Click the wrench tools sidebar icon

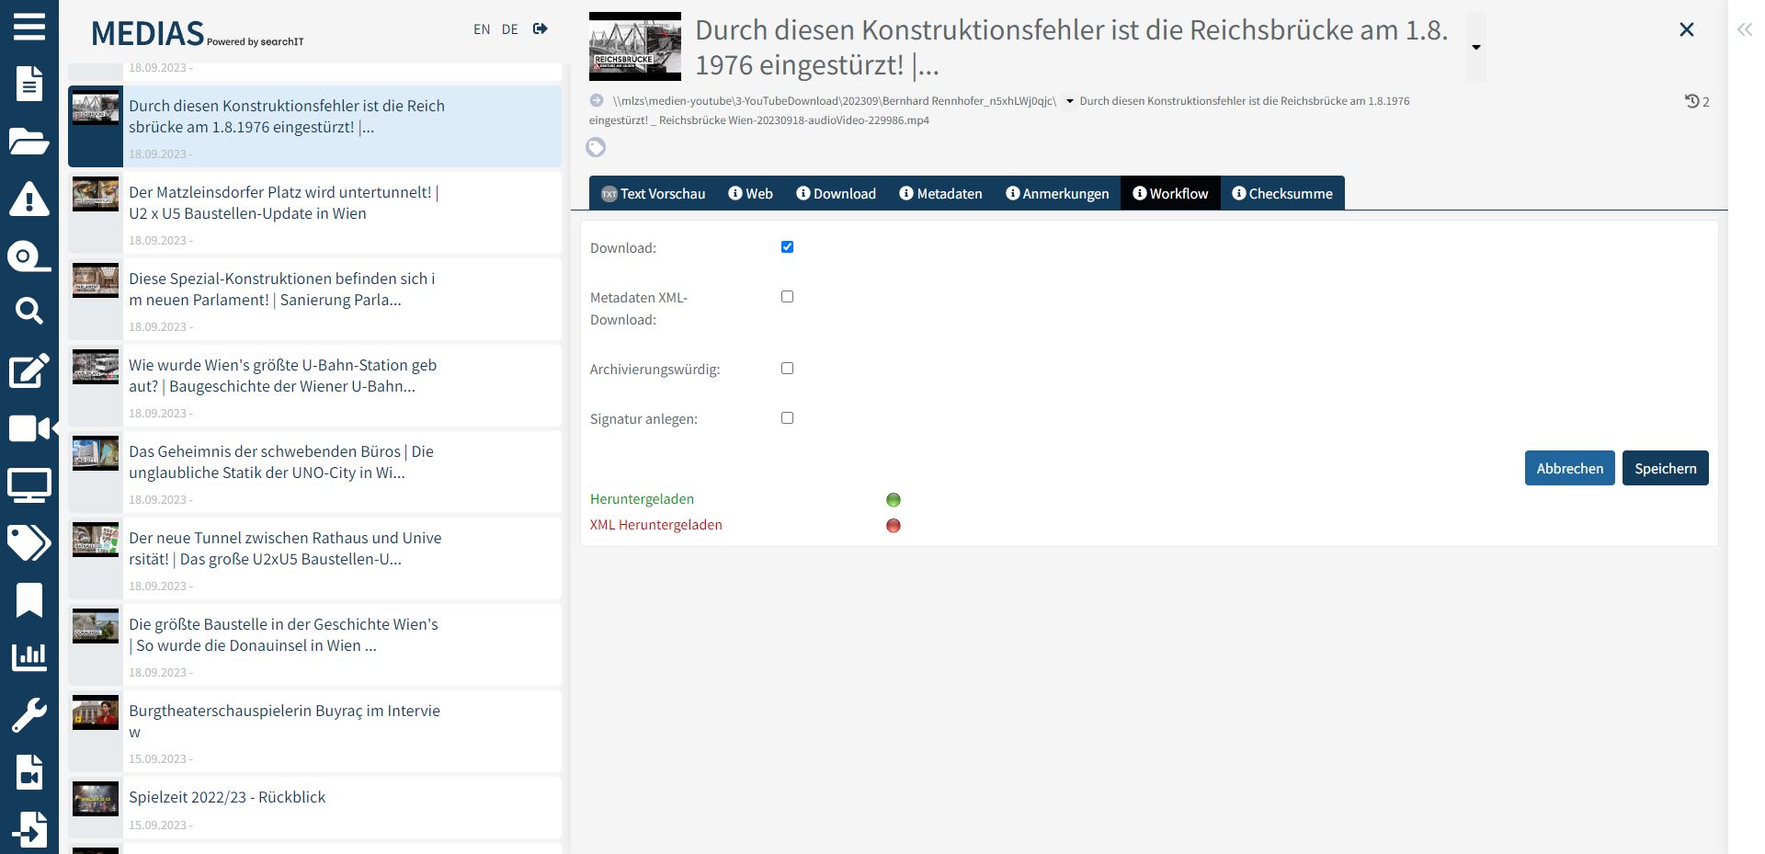pos(28,714)
